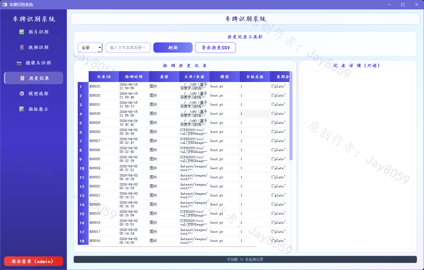Export history with 导出历史CSV button
This screenshot has width=424, height=270.
click(x=216, y=48)
